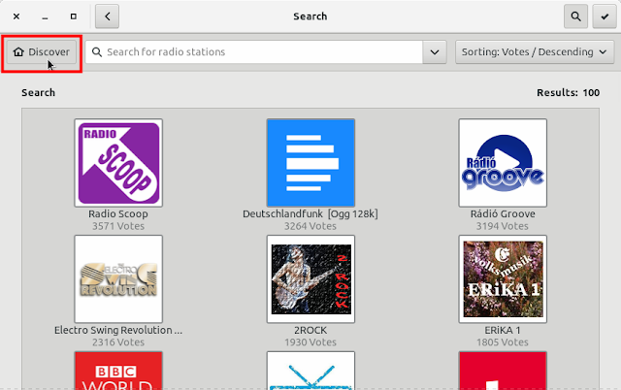
Task: Select the Rádió Groove station logo
Action: [503, 163]
